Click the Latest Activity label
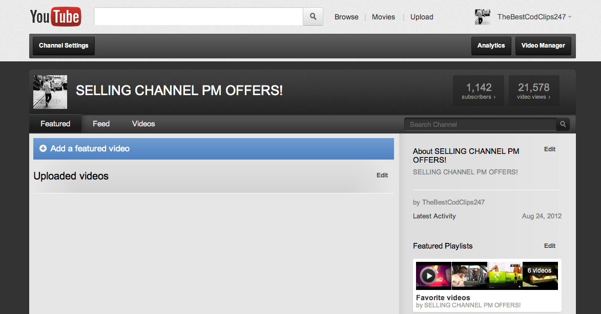The width and height of the screenshot is (601, 314). coord(434,216)
